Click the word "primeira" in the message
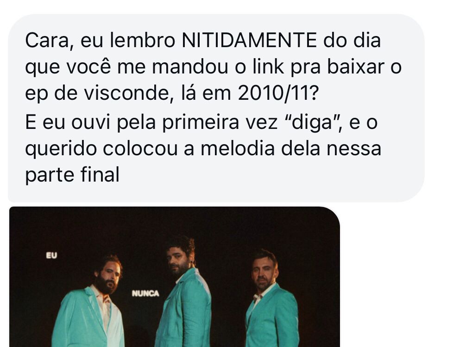 click(201, 122)
